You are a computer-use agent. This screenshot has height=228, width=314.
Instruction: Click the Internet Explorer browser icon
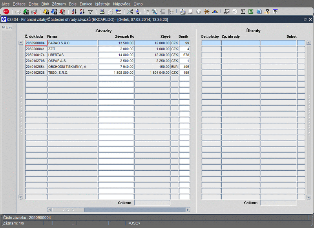(259, 12)
